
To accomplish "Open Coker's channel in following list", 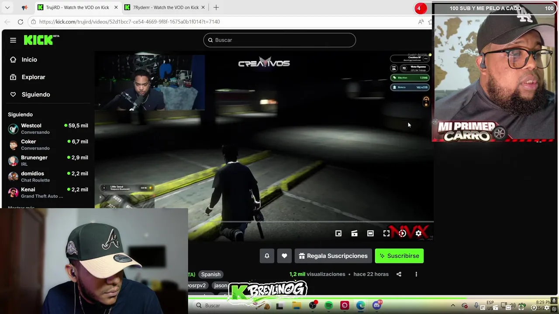I will 48,145.
